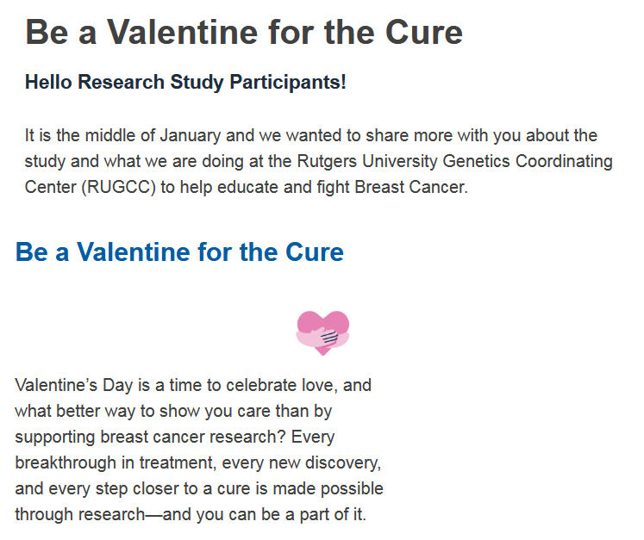Select 'Hello Research Study Participants!' greeting heading
This screenshot has height=540, width=644.
pyautogui.click(x=185, y=83)
